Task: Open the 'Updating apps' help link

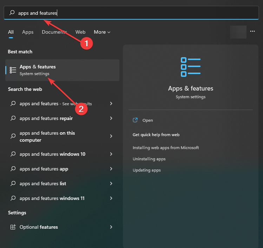Action: coord(147,170)
